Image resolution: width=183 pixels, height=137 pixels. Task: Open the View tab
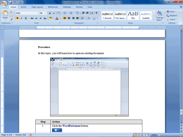point(90,7)
